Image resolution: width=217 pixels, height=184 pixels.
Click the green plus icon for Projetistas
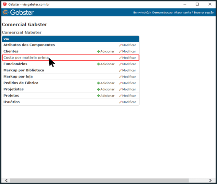(x=98, y=89)
